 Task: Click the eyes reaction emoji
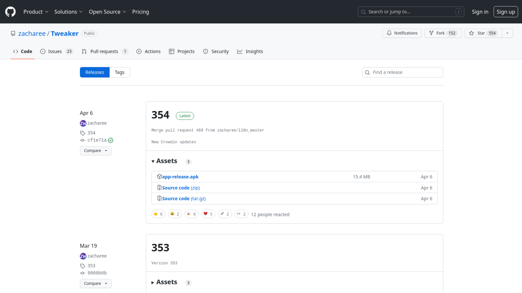(x=241, y=214)
